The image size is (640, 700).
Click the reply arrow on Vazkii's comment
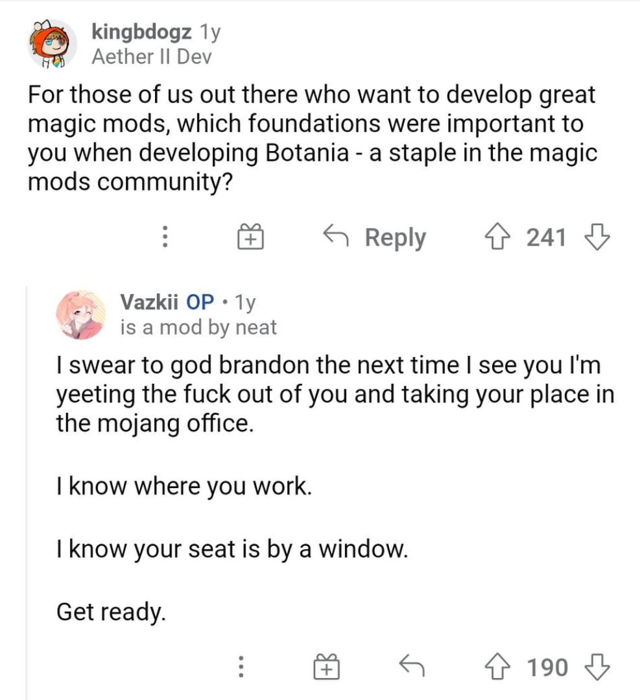coord(412,666)
